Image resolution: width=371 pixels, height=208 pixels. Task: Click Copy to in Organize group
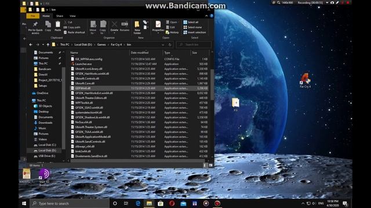pos(103,27)
